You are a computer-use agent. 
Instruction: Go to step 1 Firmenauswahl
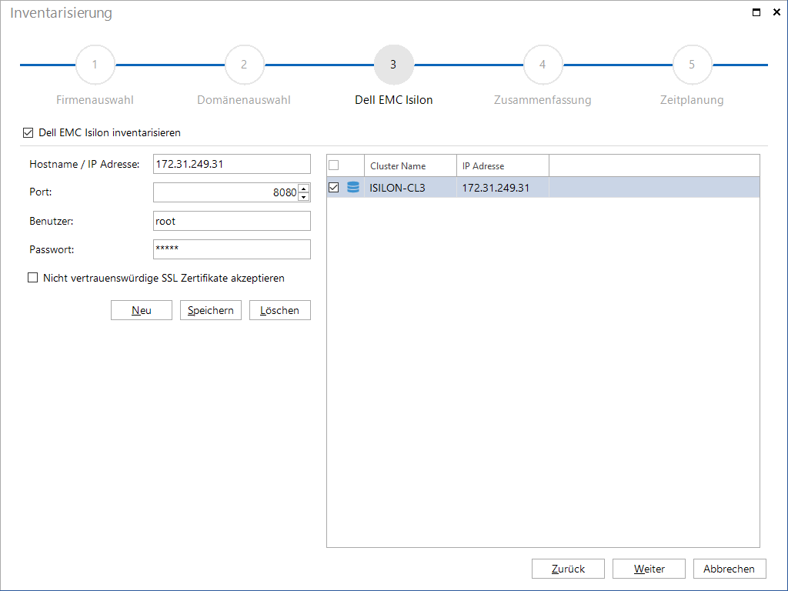95,65
